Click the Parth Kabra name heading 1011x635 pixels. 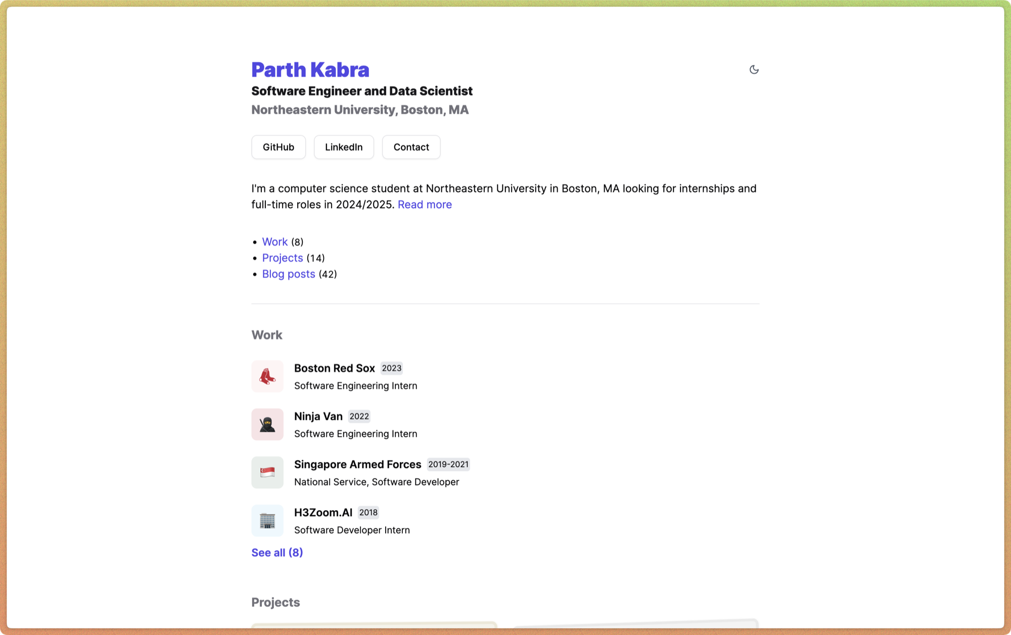[x=310, y=70]
